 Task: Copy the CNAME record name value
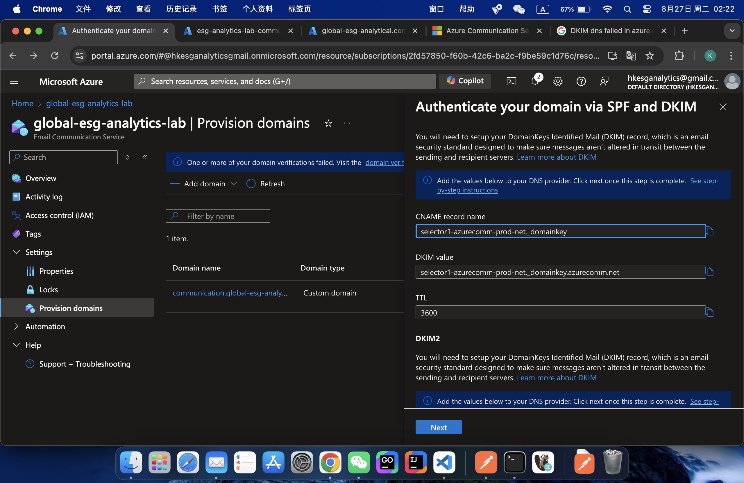(710, 231)
